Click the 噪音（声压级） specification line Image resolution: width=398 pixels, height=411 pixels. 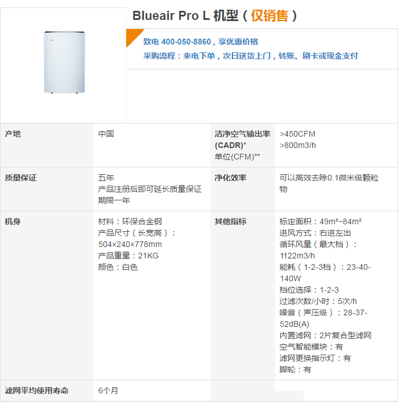click(324, 318)
